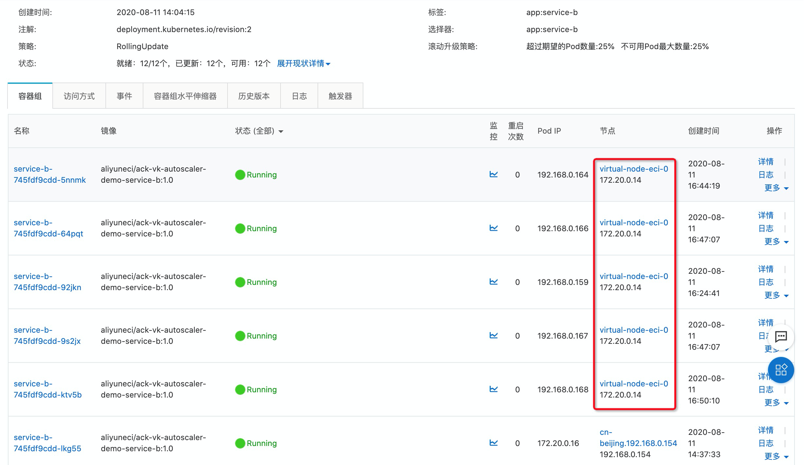
Task: Open monitoring chart for pod lkg55
Action: coord(493,443)
